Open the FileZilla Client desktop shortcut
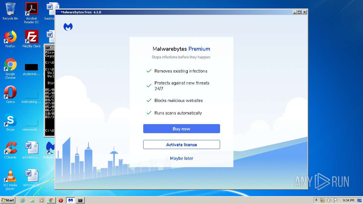The image size is (363, 204). coord(31,39)
